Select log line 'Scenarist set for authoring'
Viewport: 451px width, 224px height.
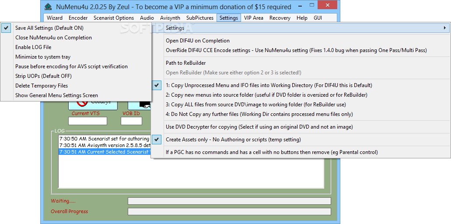point(105,139)
